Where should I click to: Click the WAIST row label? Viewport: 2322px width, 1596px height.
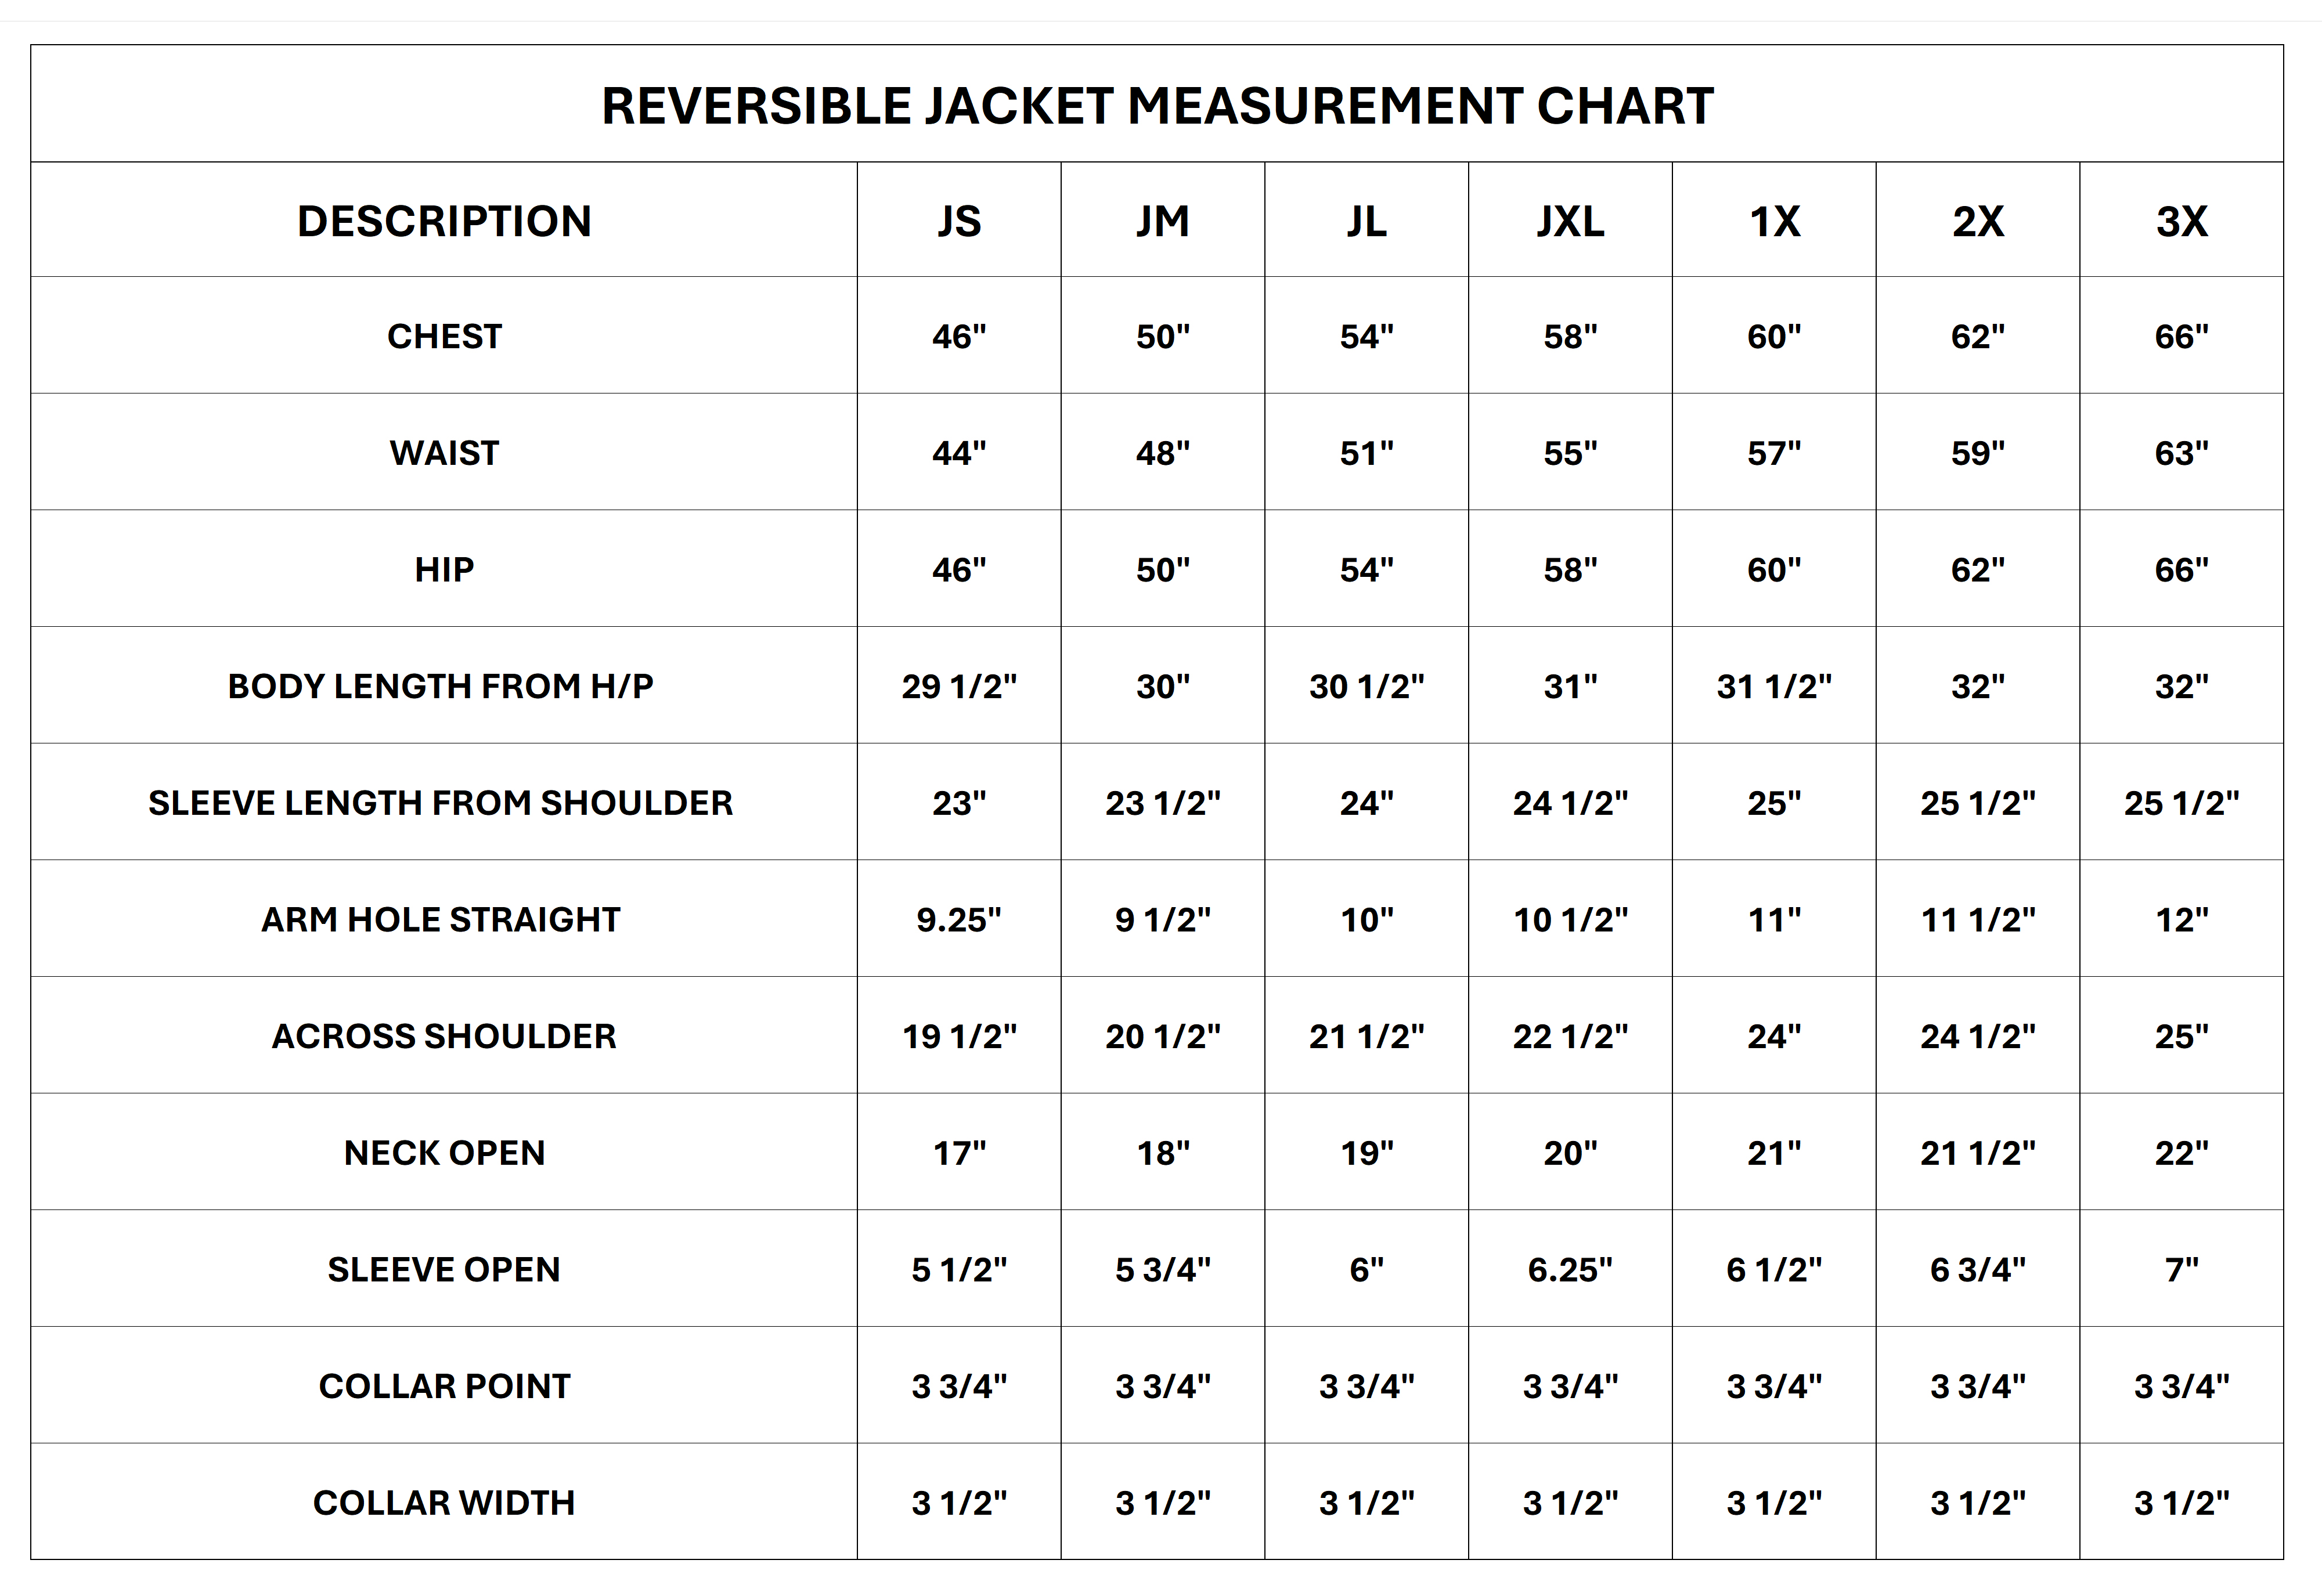[x=444, y=453]
